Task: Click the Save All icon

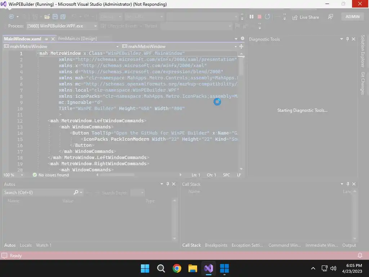Action: tap(63, 17)
